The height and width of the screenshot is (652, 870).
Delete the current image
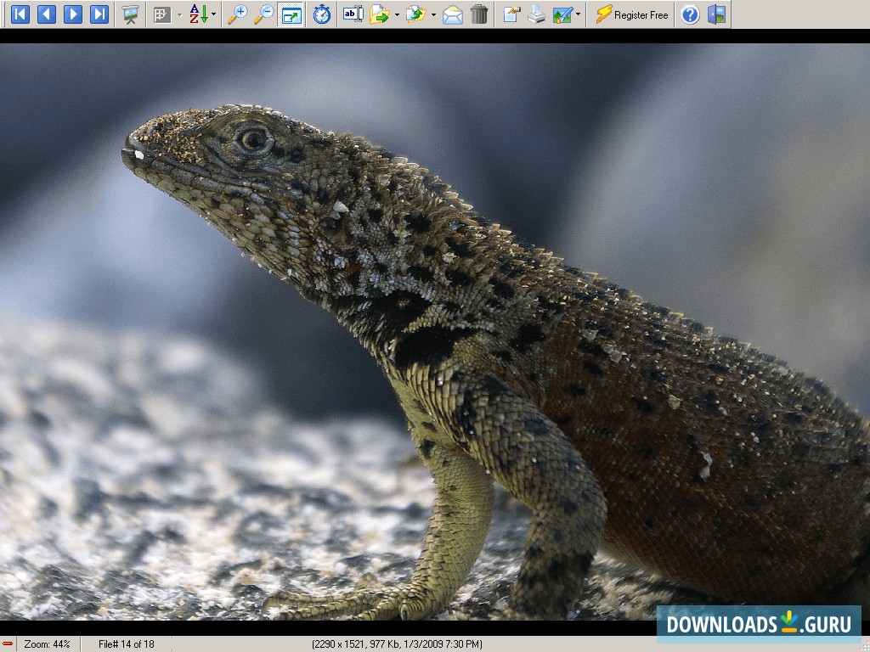[x=479, y=14]
